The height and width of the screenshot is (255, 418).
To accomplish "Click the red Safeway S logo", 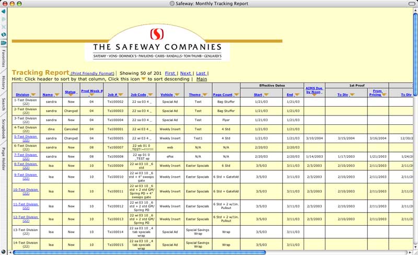I will (x=157, y=34).
